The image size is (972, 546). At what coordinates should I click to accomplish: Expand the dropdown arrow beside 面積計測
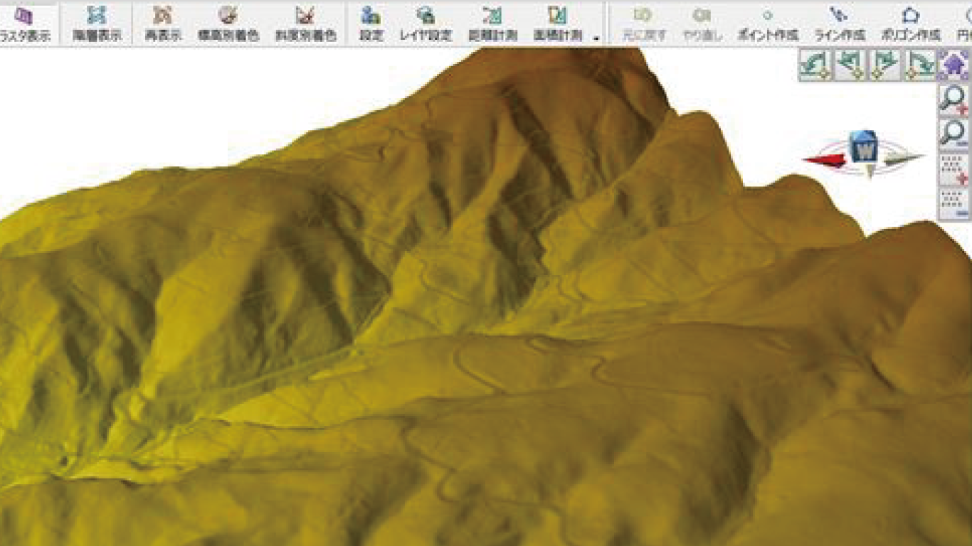click(x=596, y=38)
